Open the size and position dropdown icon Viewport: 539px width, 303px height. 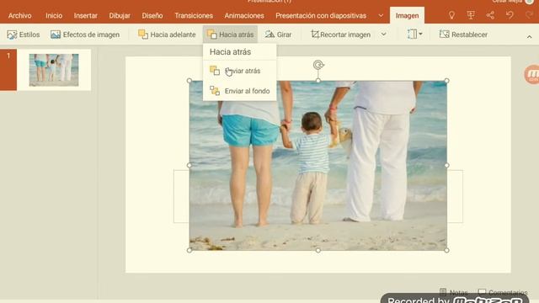pyautogui.click(x=414, y=34)
